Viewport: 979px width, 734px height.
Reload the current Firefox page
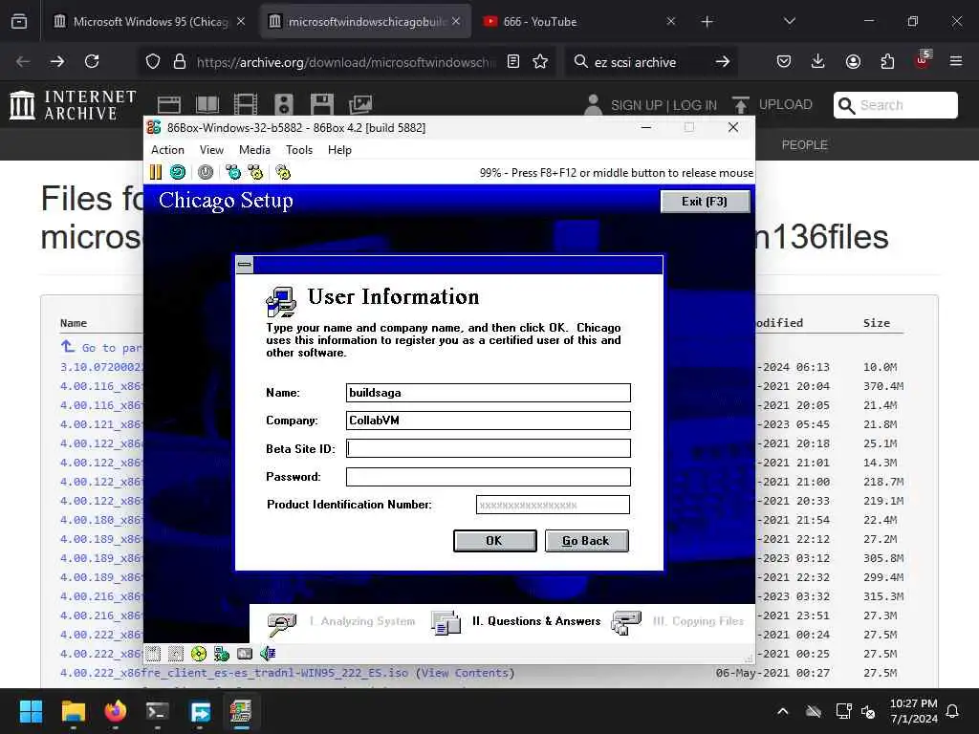coord(92,61)
